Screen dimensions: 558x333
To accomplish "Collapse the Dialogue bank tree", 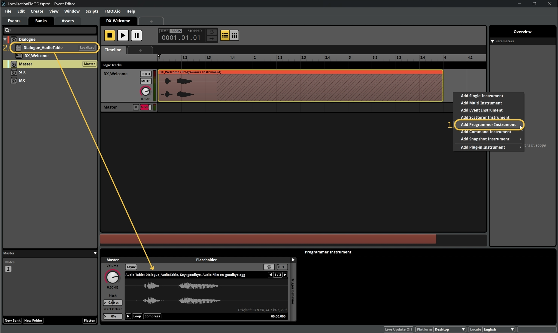I will pos(5,39).
